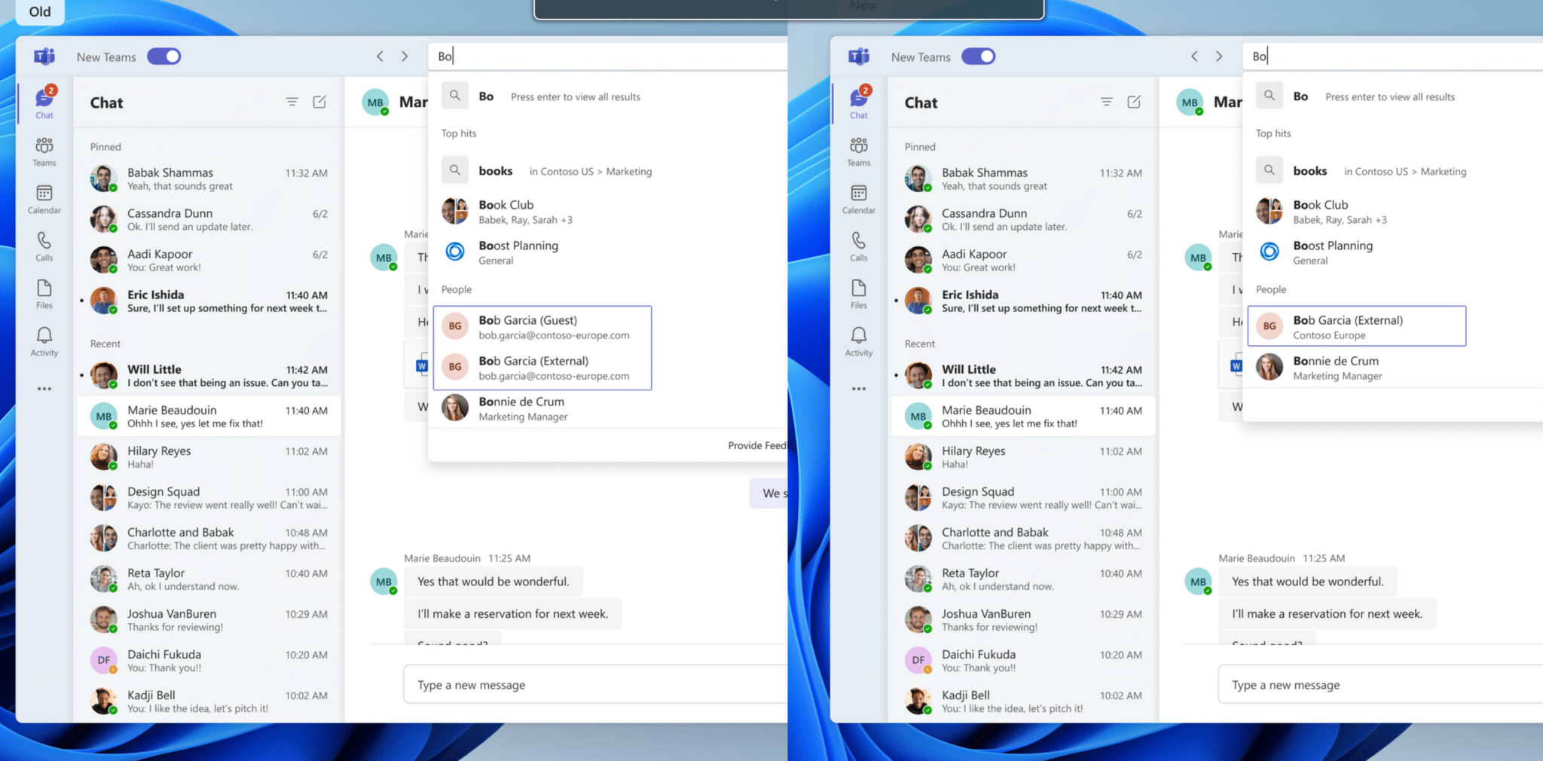Open Activity in the left Old window sidebar
The height and width of the screenshot is (761, 1543).
tap(44, 341)
